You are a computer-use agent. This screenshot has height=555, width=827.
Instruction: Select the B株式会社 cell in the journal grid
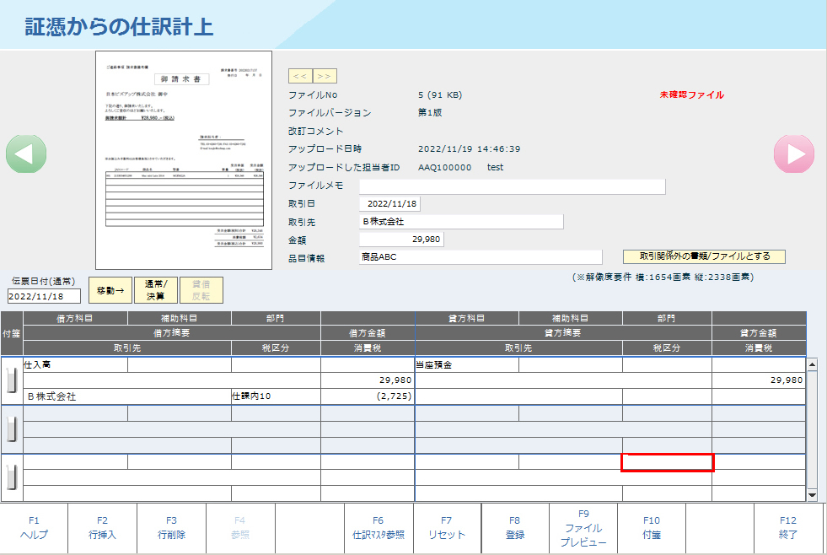point(127,396)
